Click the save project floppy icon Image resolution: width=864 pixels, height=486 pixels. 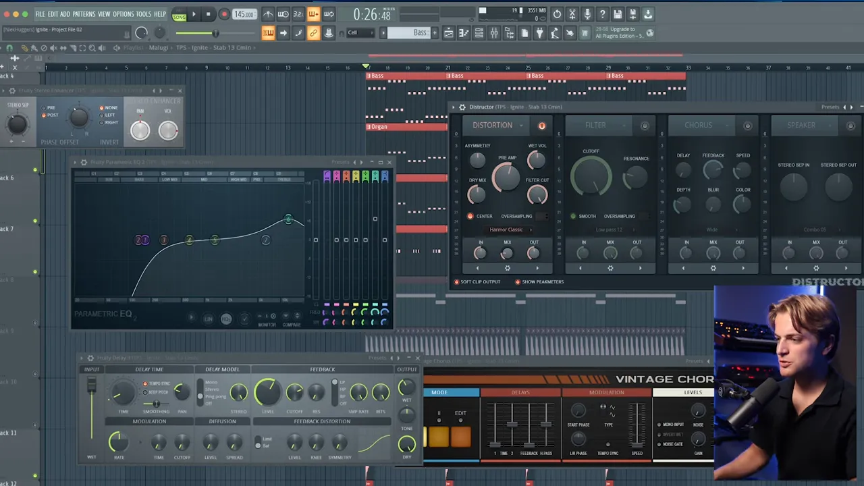618,14
